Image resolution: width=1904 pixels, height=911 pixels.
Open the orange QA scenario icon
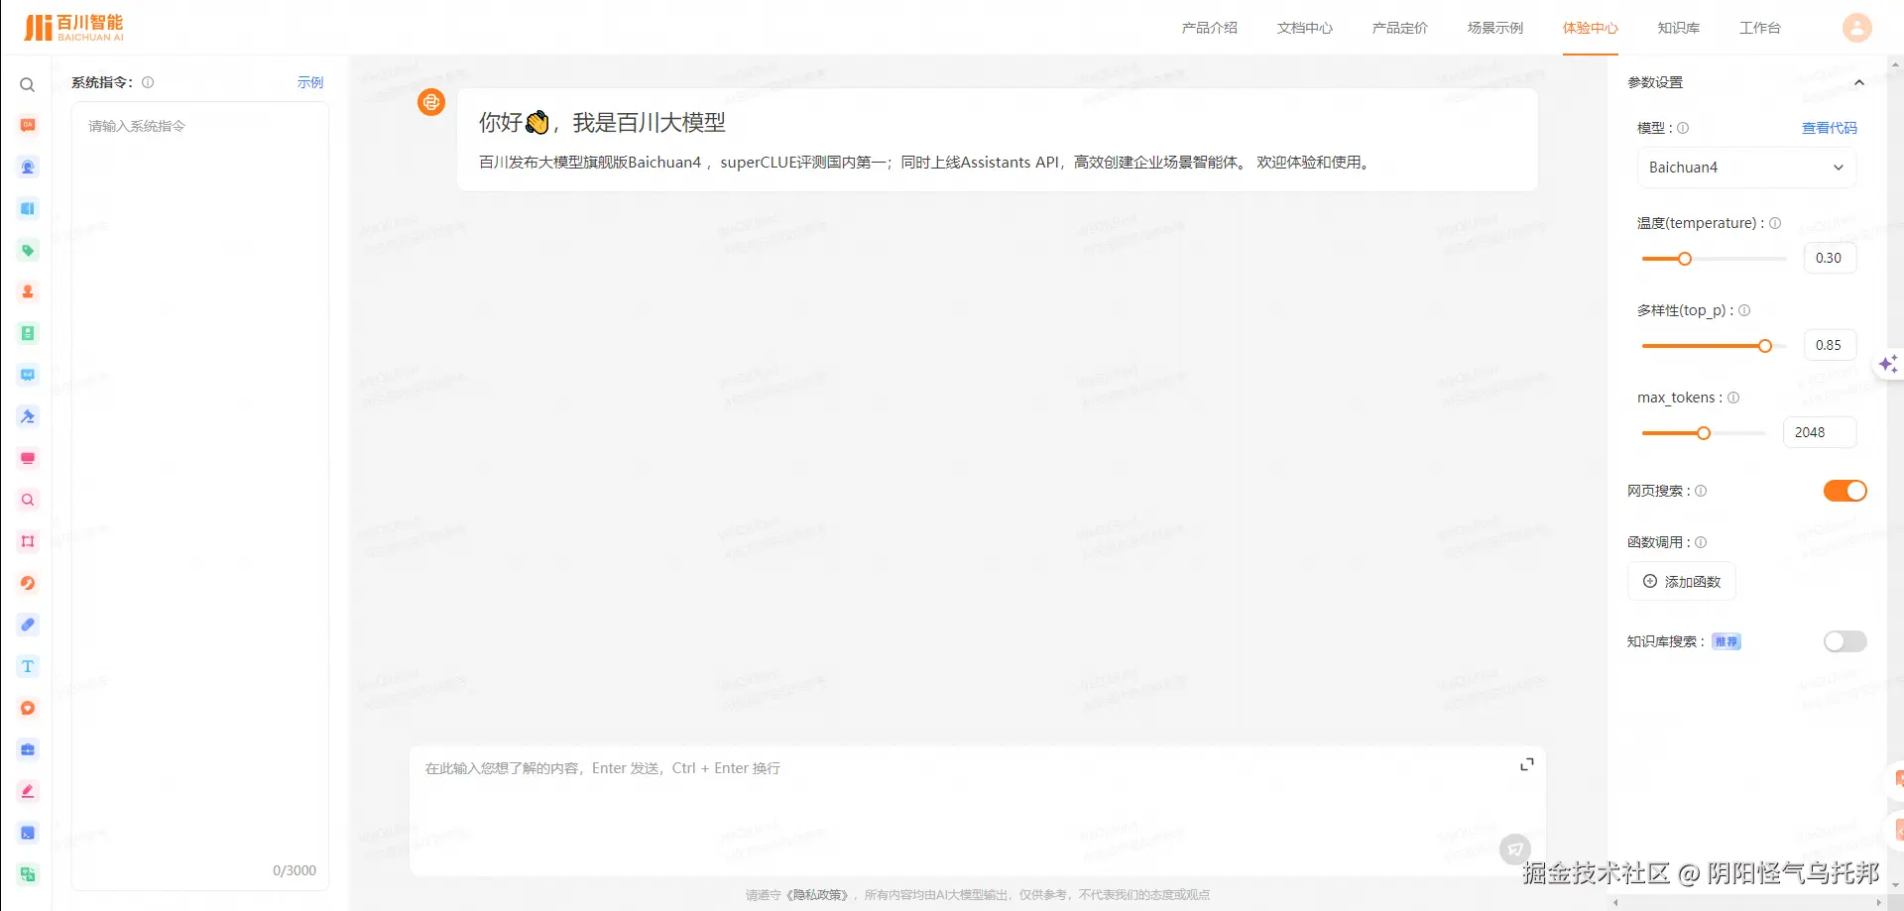(x=28, y=125)
